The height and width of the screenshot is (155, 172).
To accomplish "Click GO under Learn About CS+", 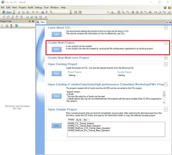I will coord(56,34).
